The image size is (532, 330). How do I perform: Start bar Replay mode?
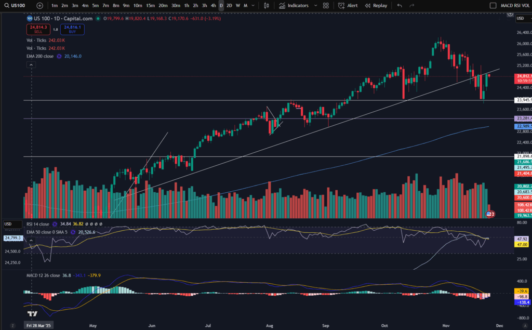coord(376,5)
